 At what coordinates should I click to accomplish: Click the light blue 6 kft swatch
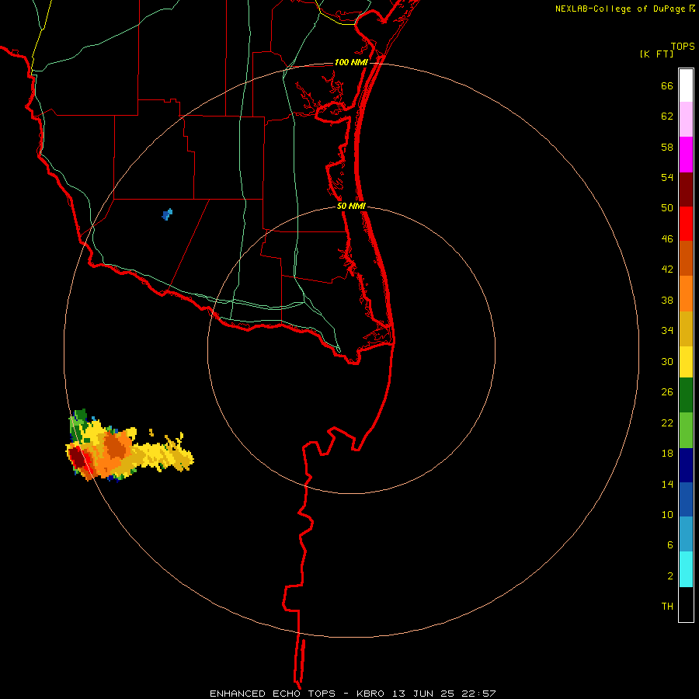[686, 534]
